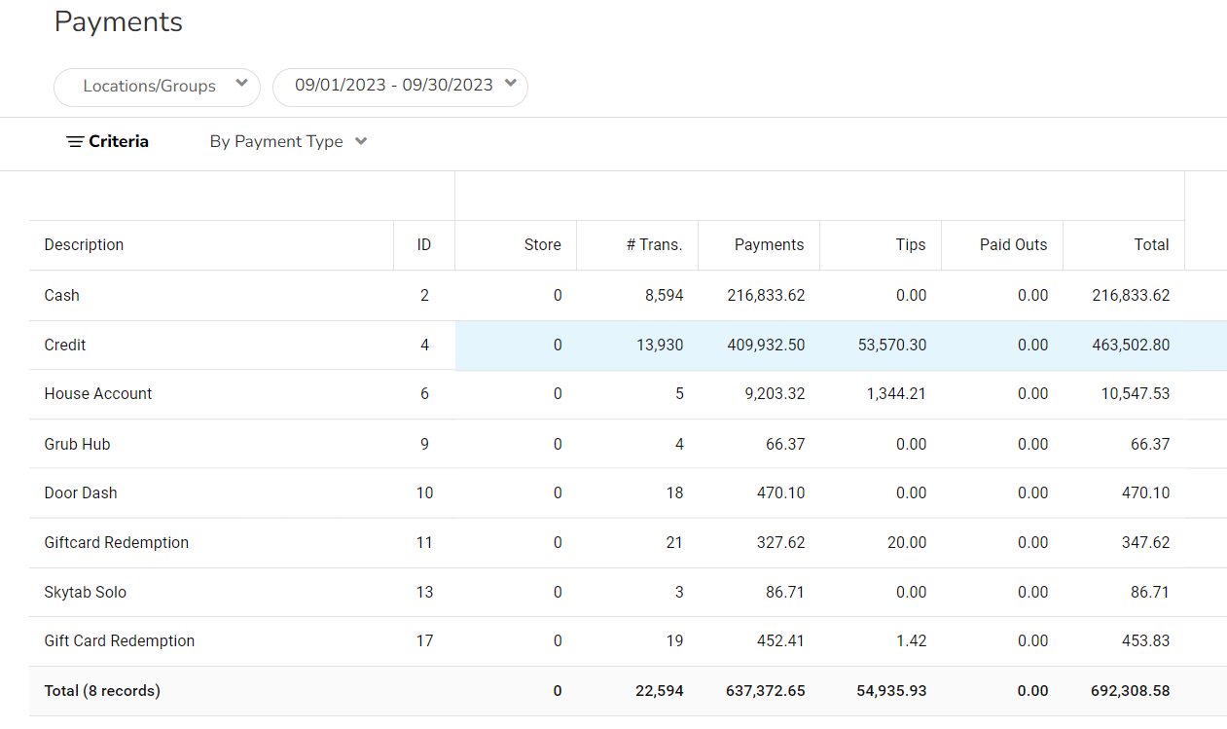Sort table by Tips column
The width and height of the screenshot is (1227, 729).
tap(910, 245)
